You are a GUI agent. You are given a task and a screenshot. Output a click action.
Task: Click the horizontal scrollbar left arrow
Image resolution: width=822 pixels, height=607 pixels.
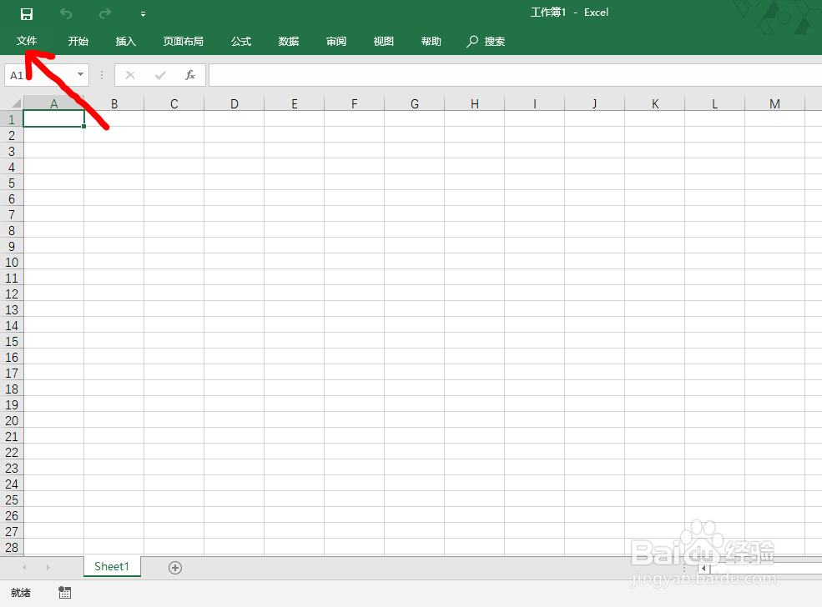(703, 567)
